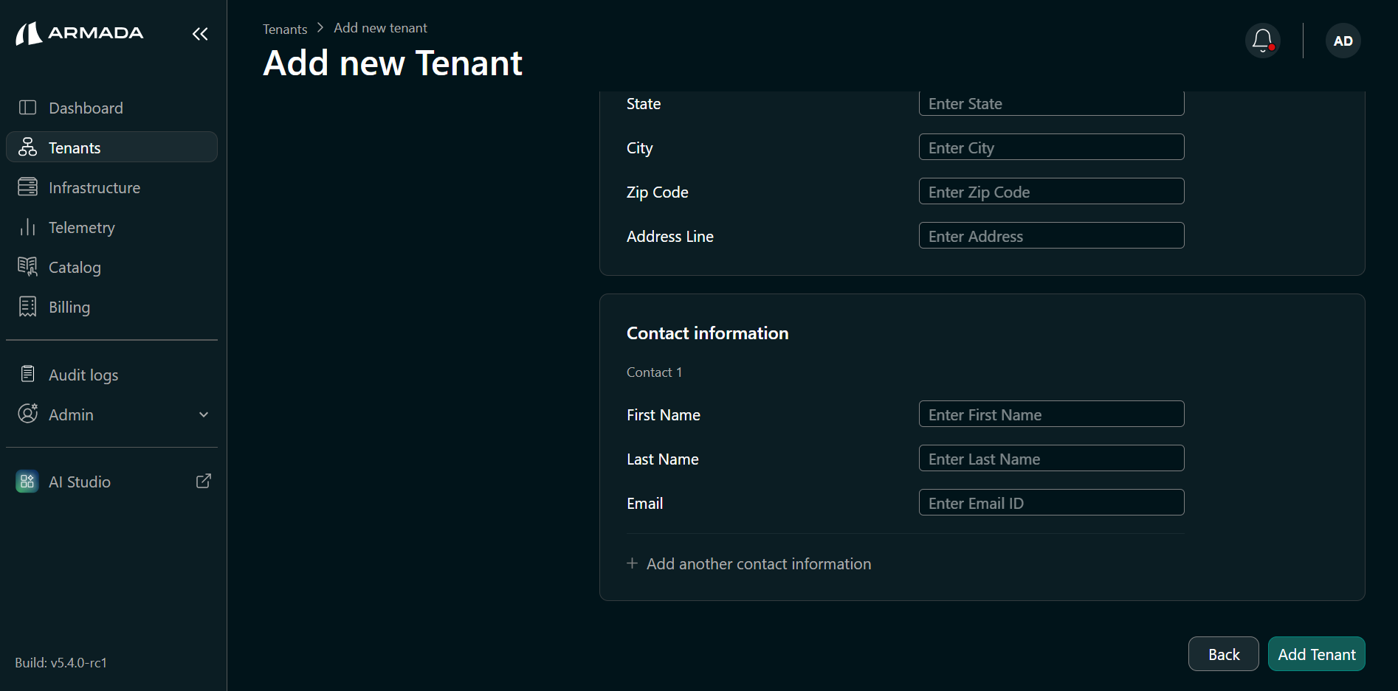This screenshot has height=691, width=1398.
Task: Click Add new tenant breadcrumb
Action: click(380, 28)
